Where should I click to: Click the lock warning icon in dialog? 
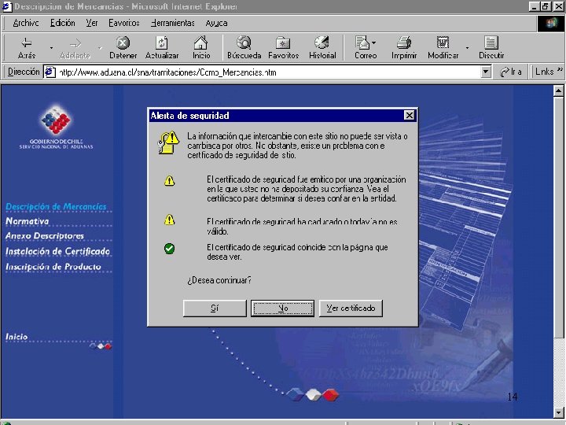click(x=168, y=142)
